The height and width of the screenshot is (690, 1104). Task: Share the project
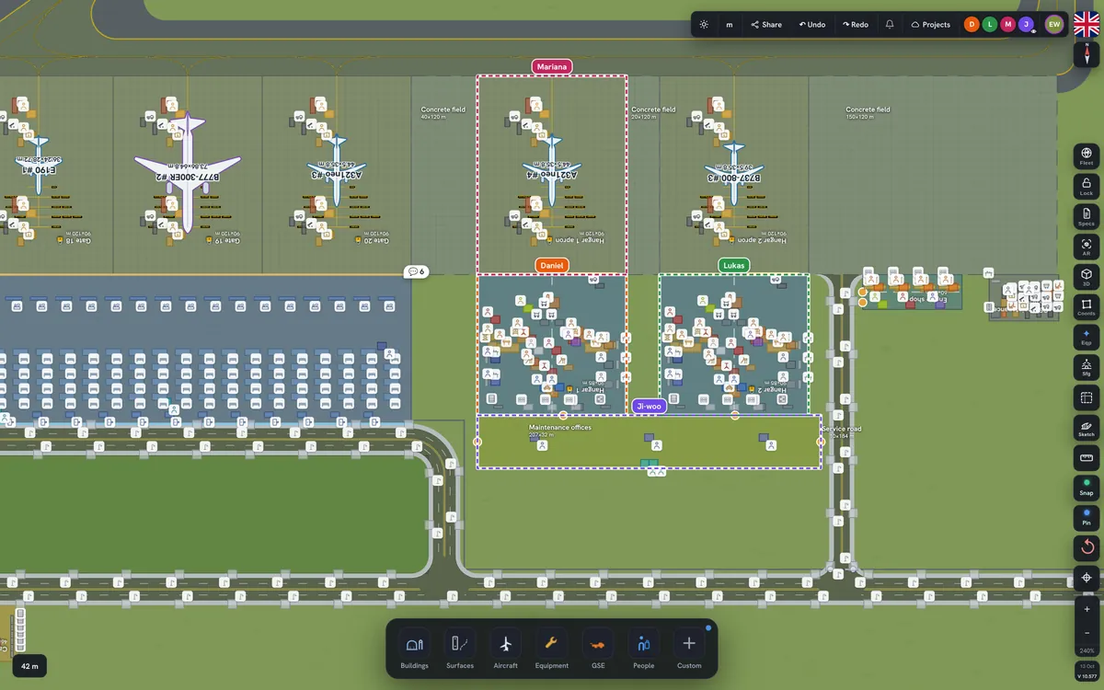pyautogui.click(x=766, y=25)
